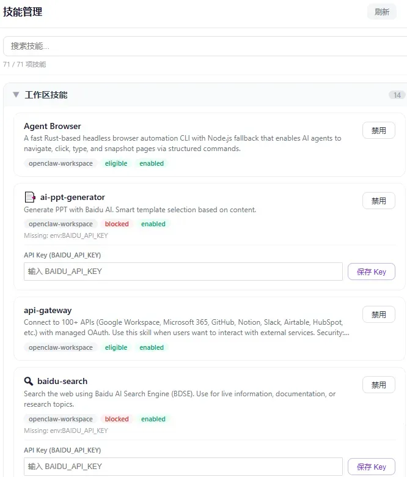Image resolution: width=407 pixels, height=477 pixels.
Task: Click ai-ppt-generator's blocked tag
Action: 117,224
